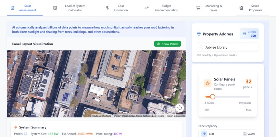Click the panel count slider handle
Screen dimensions: 276x137
pos(213,97)
